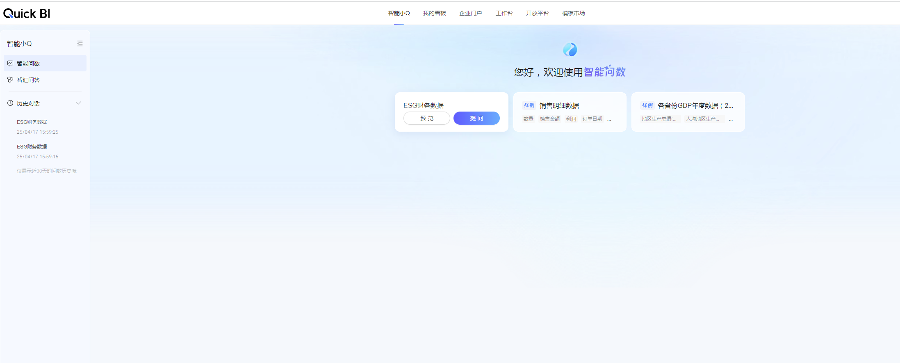Open the 模板市场 navigation tab
Viewport: 900px width, 363px height.
tap(573, 13)
